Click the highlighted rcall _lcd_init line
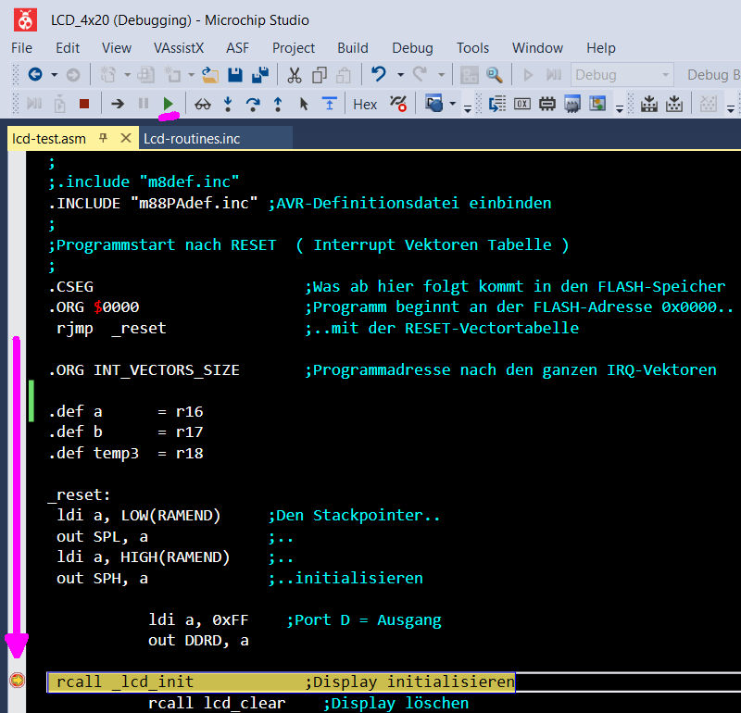 (282, 682)
